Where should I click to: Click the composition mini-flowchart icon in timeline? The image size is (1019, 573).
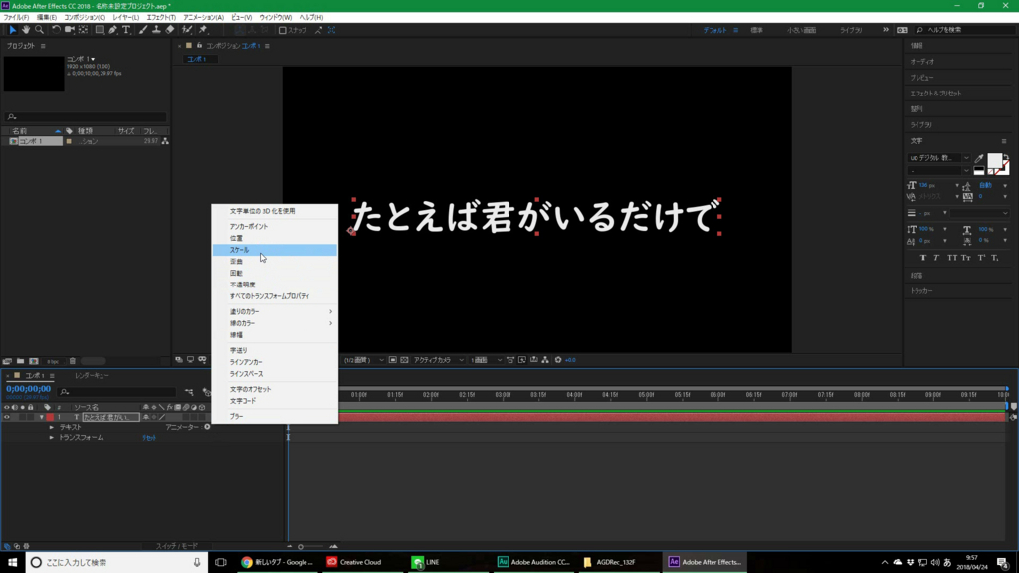(189, 392)
